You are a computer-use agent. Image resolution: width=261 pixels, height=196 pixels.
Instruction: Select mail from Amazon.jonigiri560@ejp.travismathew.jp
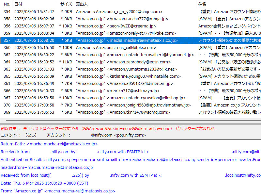pos(130,105)
